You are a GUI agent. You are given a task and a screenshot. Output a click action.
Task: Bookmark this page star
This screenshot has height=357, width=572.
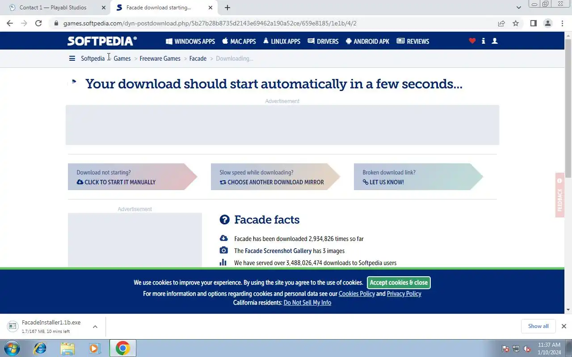point(516,23)
